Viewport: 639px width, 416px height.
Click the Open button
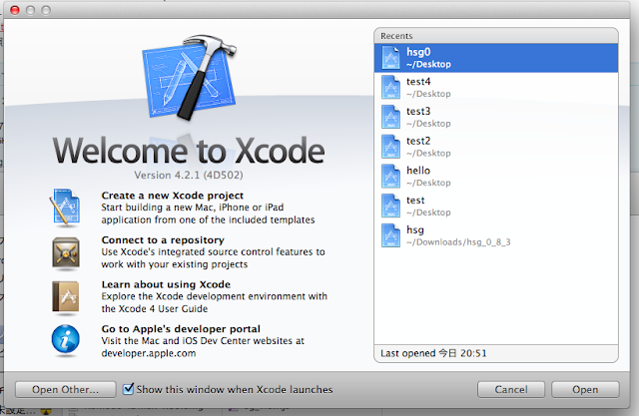(x=585, y=389)
